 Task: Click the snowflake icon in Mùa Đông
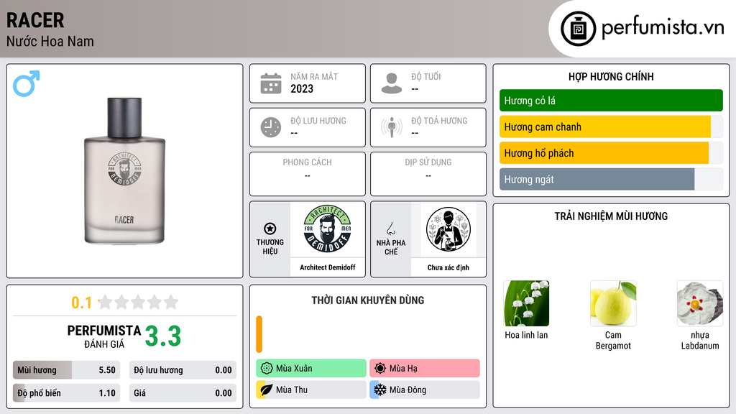(380, 390)
